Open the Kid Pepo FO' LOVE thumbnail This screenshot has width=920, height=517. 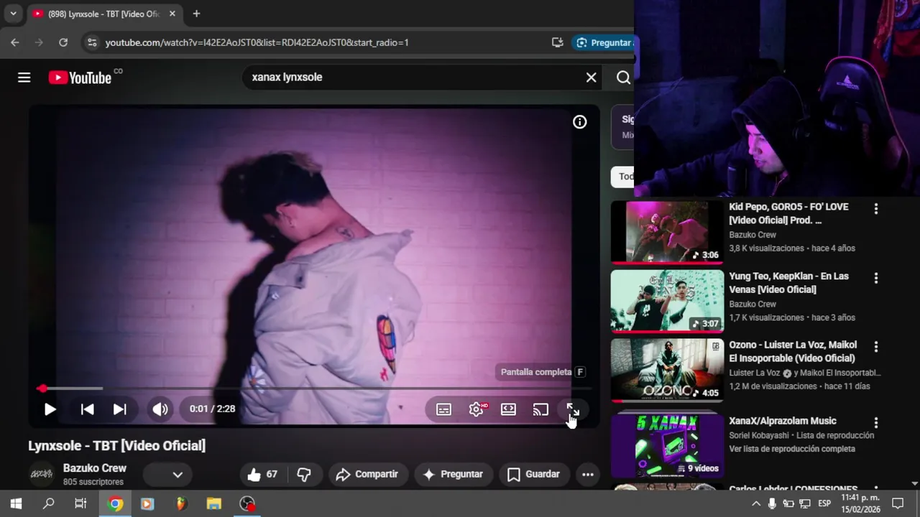pyautogui.click(x=667, y=232)
